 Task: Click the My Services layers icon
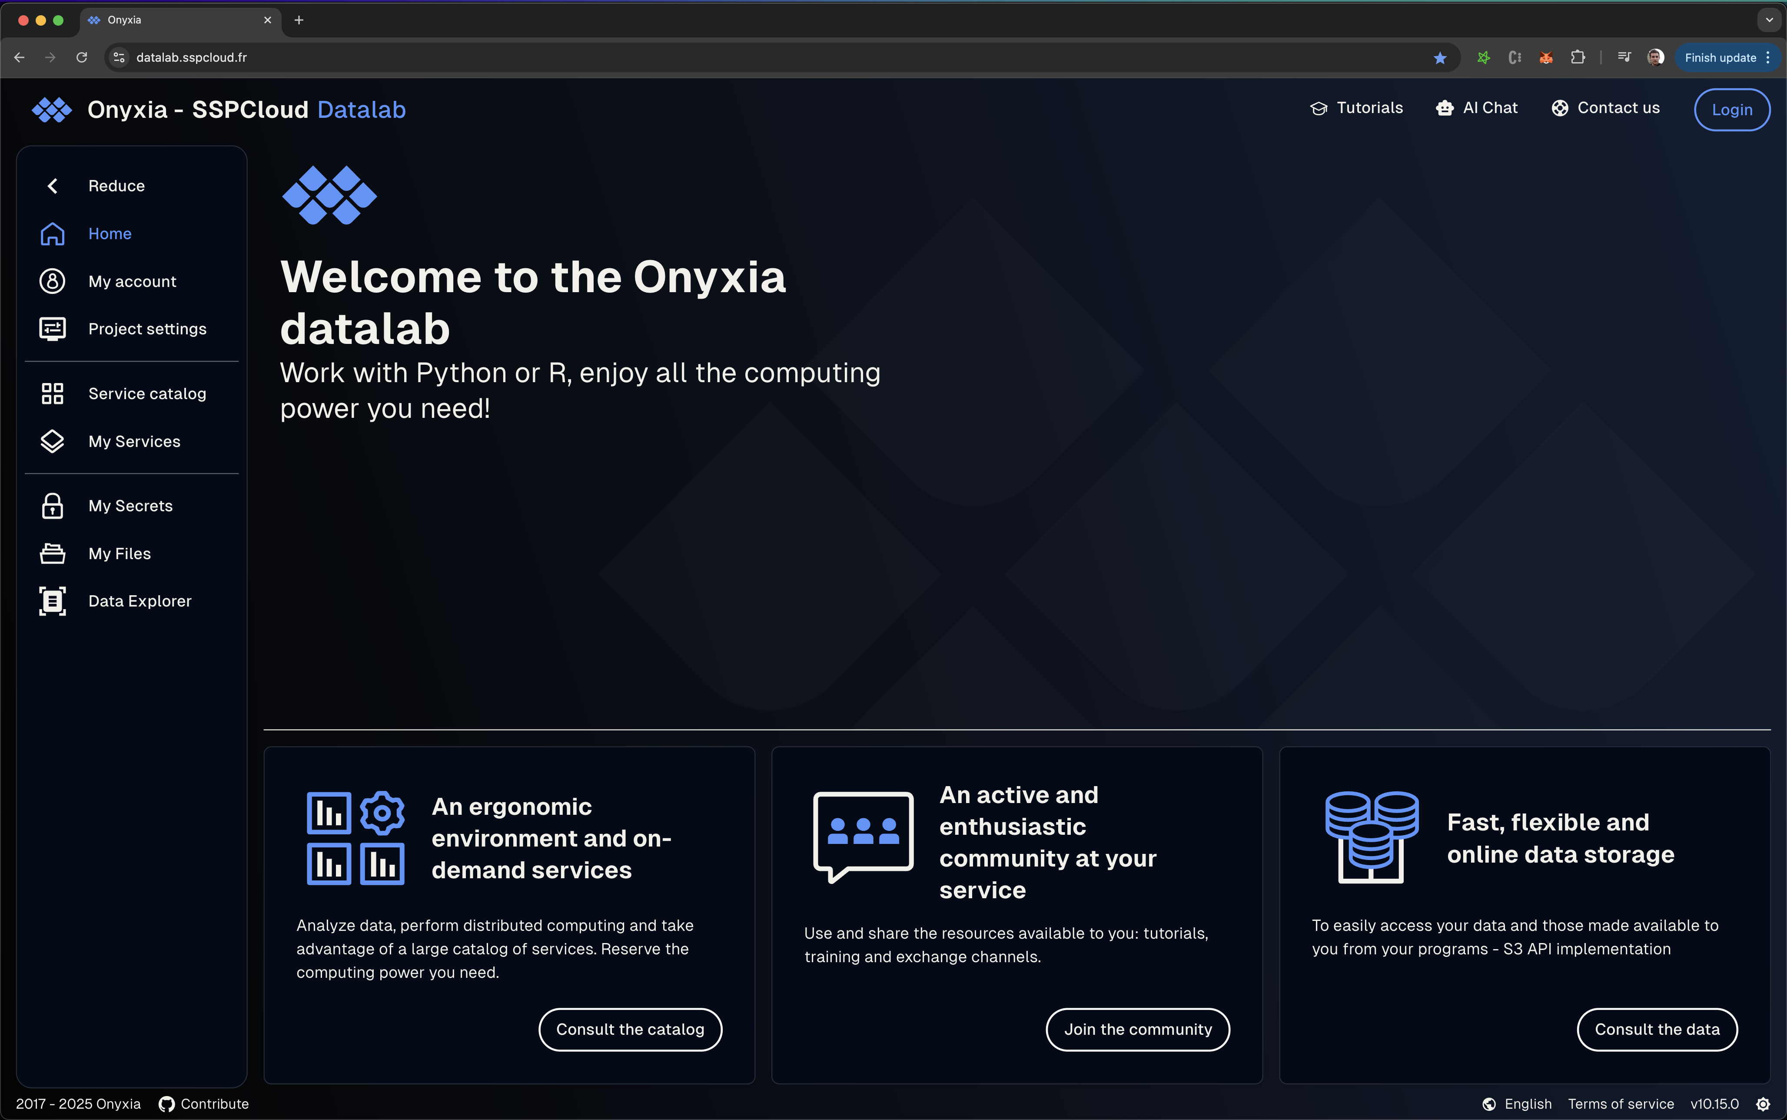click(x=52, y=441)
